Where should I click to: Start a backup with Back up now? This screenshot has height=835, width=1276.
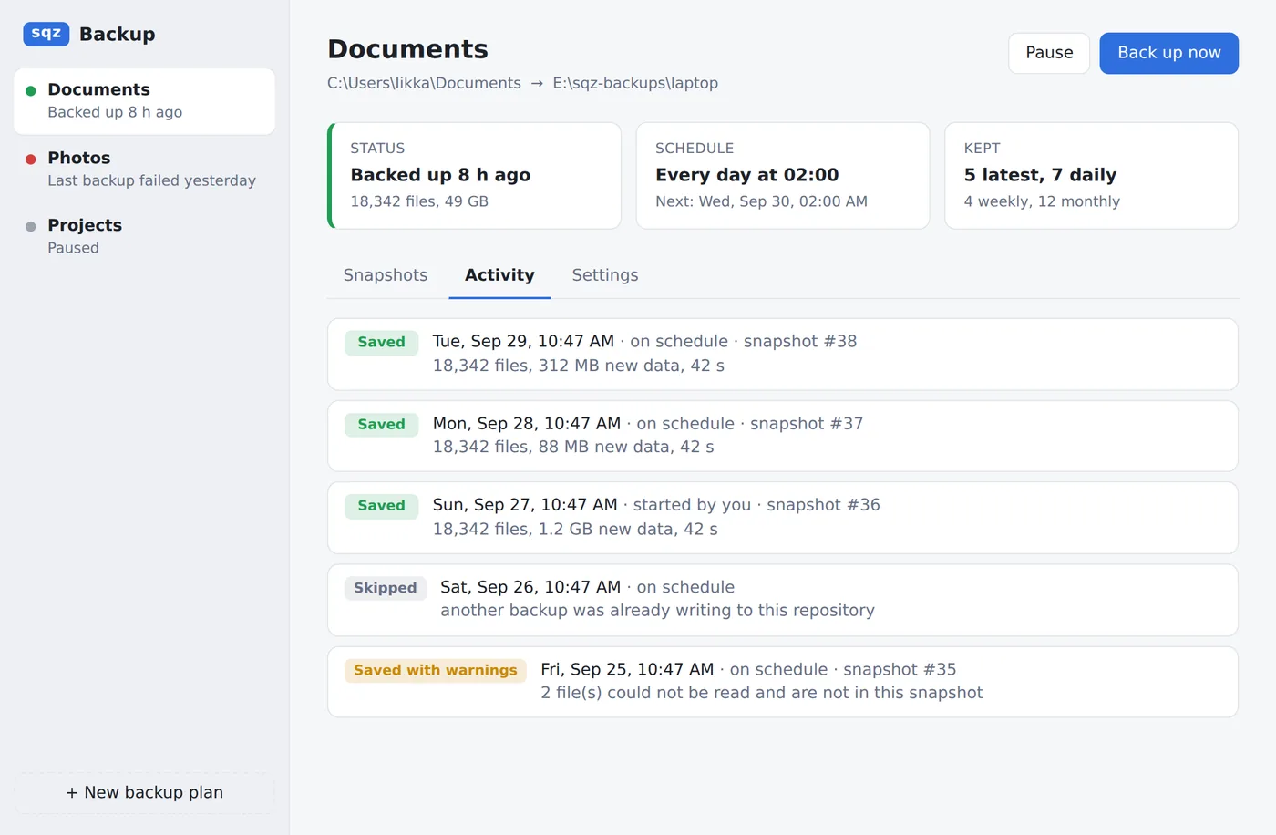(x=1169, y=53)
